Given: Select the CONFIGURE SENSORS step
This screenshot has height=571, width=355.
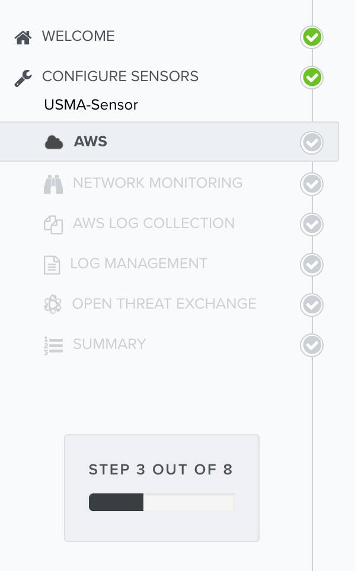Looking at the screenshot, I should coord(120,76).
